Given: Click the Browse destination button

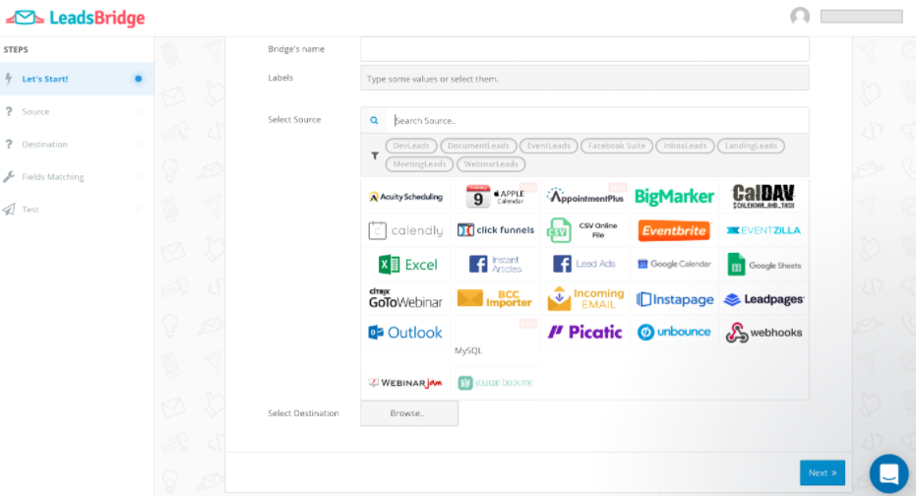Looking at the screenshot, I should point(408,413).
